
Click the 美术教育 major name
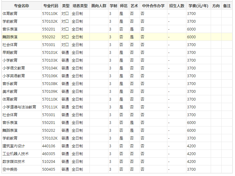pyautogui.click(x=10, y=92)
